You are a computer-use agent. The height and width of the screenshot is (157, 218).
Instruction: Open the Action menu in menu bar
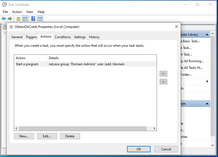coord(17,12)
